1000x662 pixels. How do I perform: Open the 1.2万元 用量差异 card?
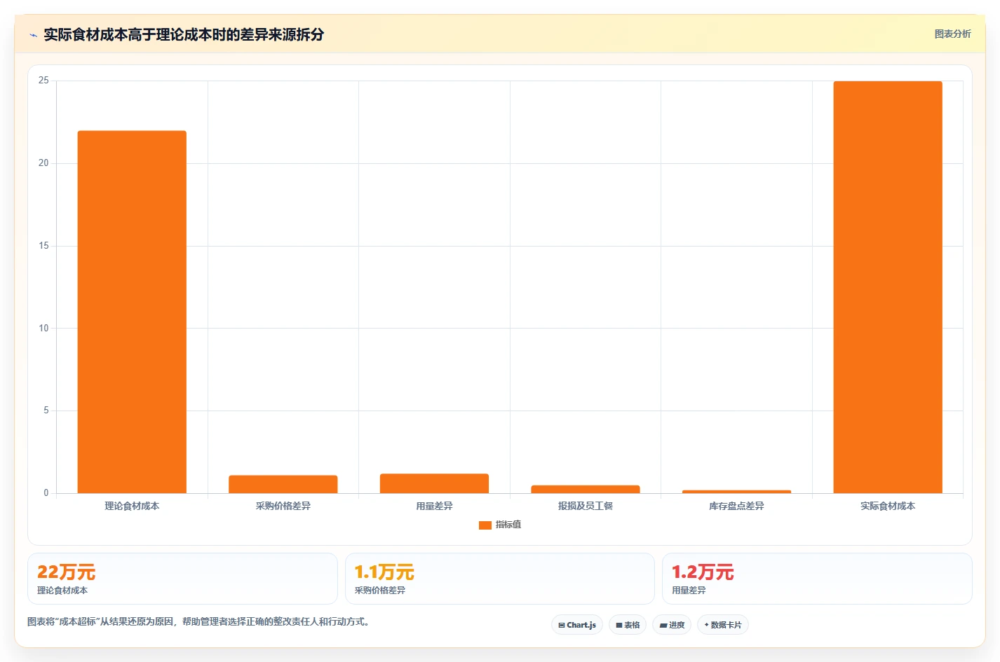click(x=817, y=579)
